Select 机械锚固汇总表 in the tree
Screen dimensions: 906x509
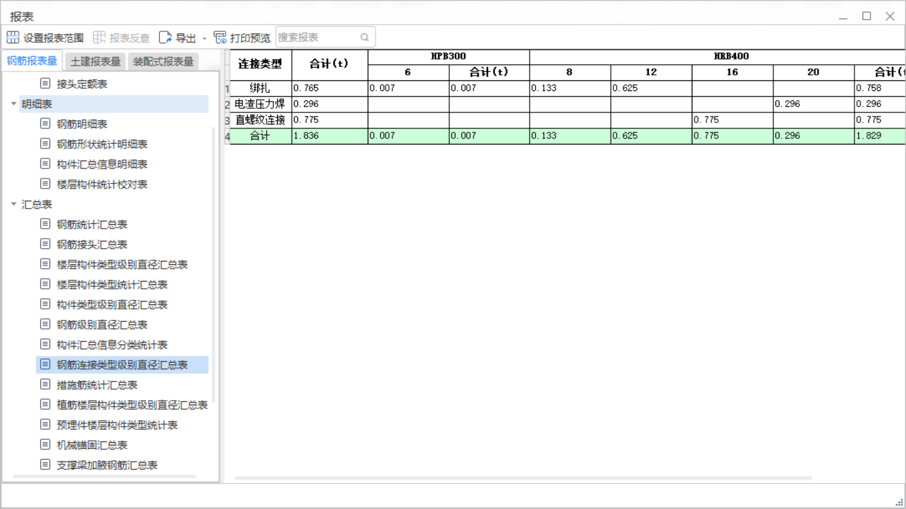(x=92, y=445)
